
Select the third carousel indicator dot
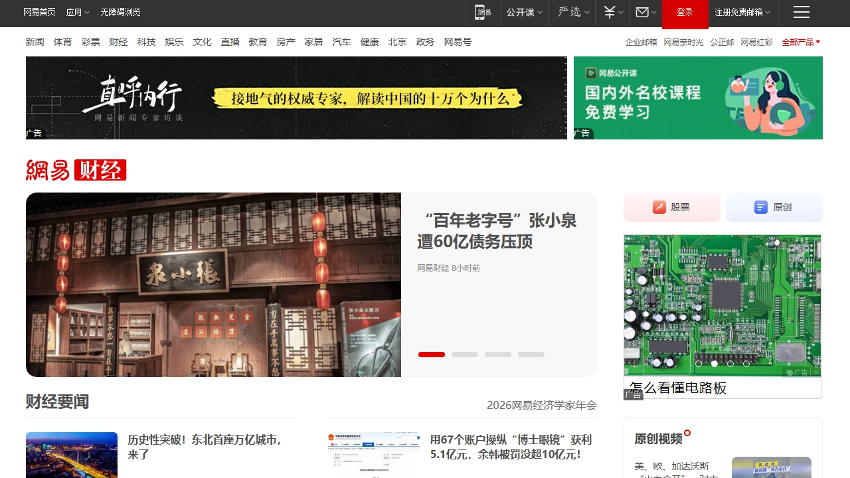(497, 354)
